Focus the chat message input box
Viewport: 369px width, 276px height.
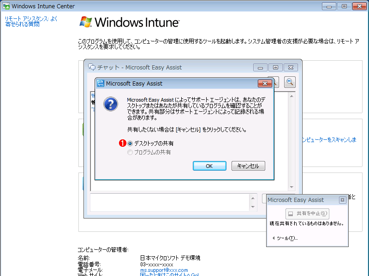[171, 202]
